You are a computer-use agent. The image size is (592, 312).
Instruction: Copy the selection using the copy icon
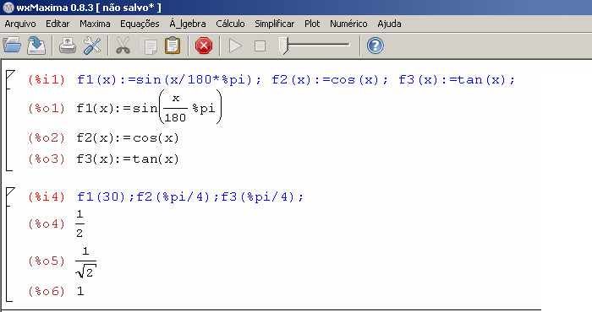(148, 46)
